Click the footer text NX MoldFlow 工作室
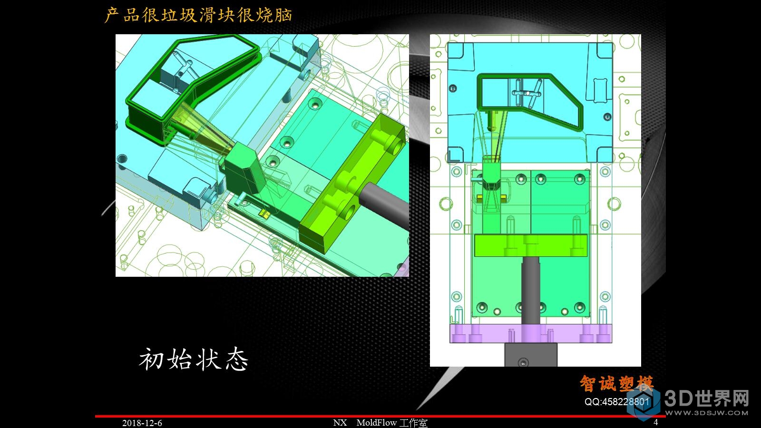The image size is (761, 428). coord(380,423)
